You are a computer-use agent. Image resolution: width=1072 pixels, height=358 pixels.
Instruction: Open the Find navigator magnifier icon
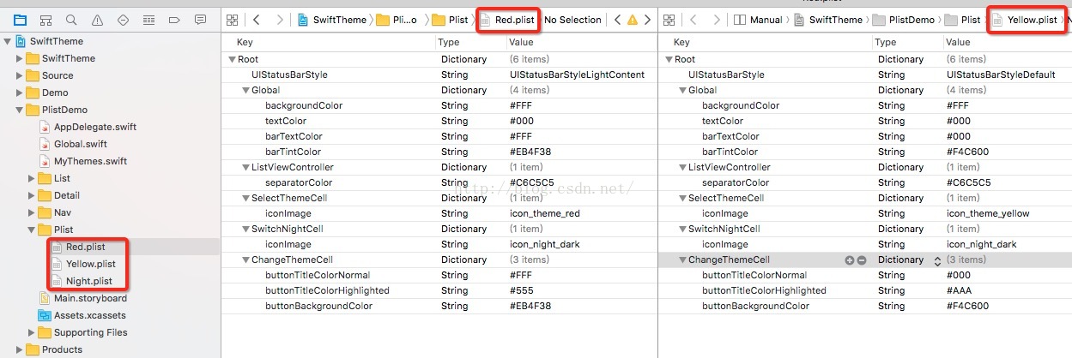click(x=71, y=20)
